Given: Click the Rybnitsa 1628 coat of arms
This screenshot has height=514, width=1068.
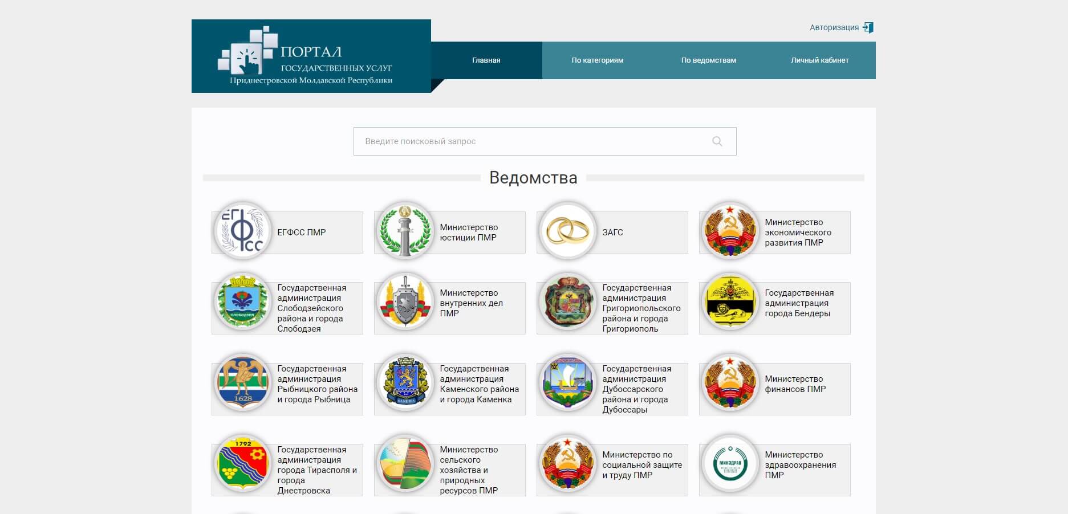Looking at the screenshot, I should click(242, 384).
